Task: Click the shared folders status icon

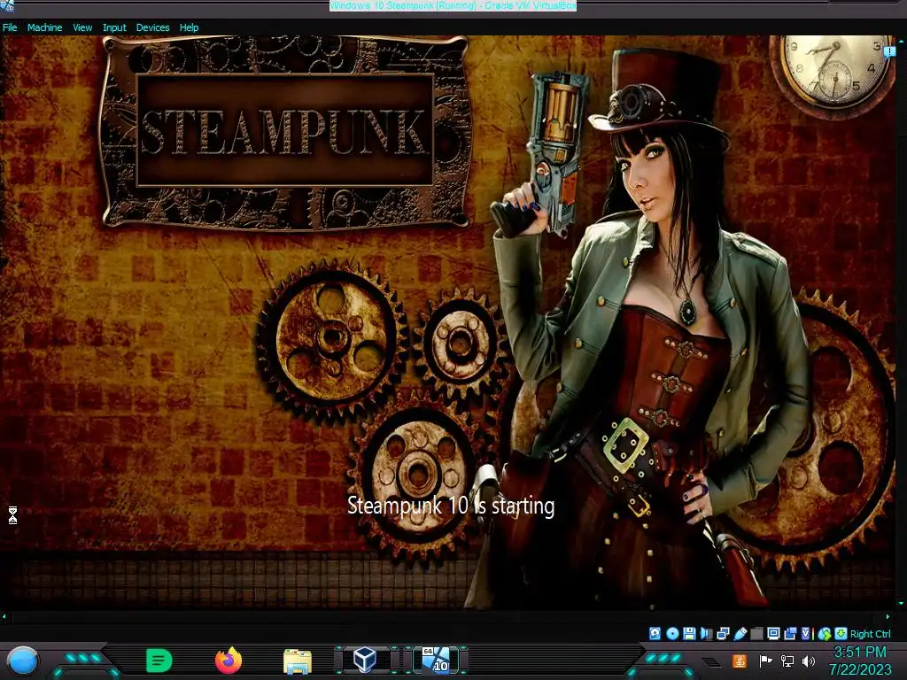Action: click(x=756, y=634)
